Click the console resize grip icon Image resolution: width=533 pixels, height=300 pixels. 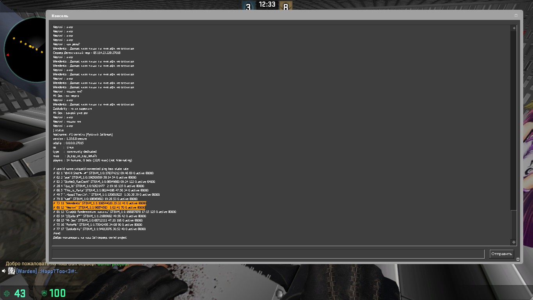(x=518, y=259)
